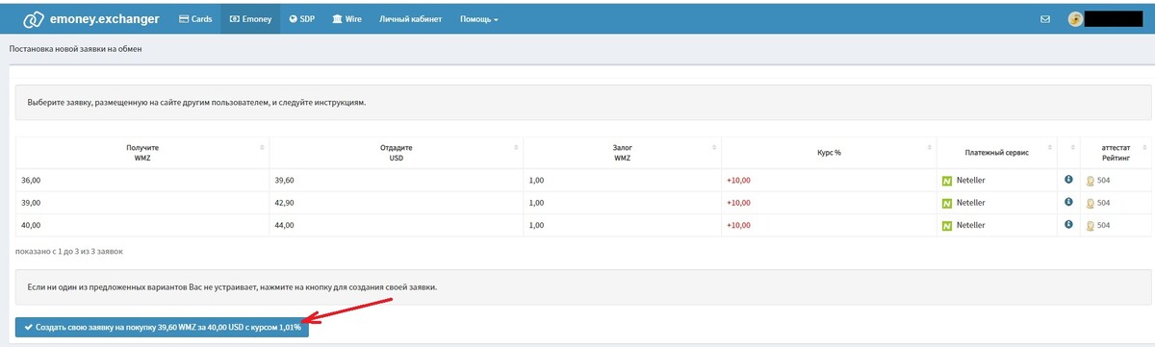The width and height of the screenshot is (1155, 347).
Task: Click attestat badge icon in the last row
Action: coord(1091,226)
